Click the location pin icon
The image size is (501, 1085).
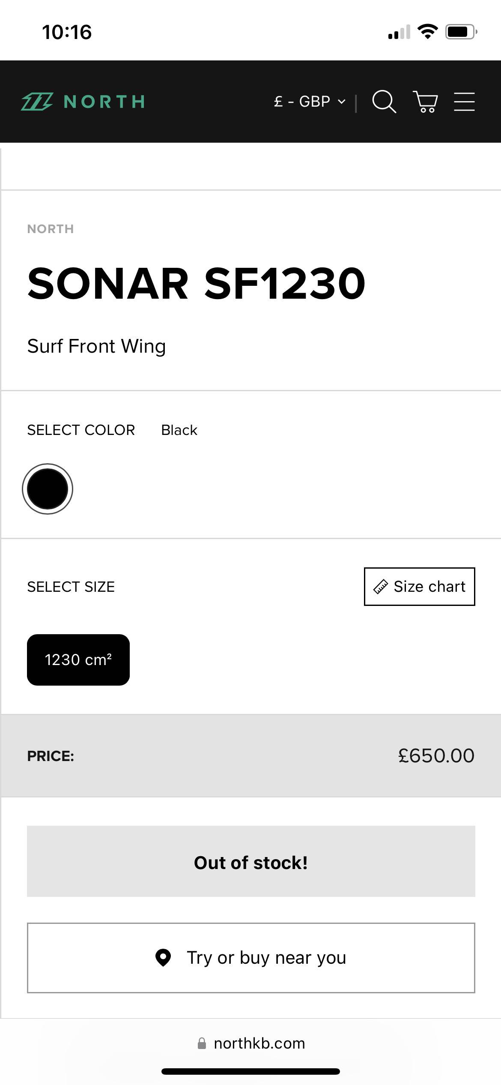(x=163, y=958)
